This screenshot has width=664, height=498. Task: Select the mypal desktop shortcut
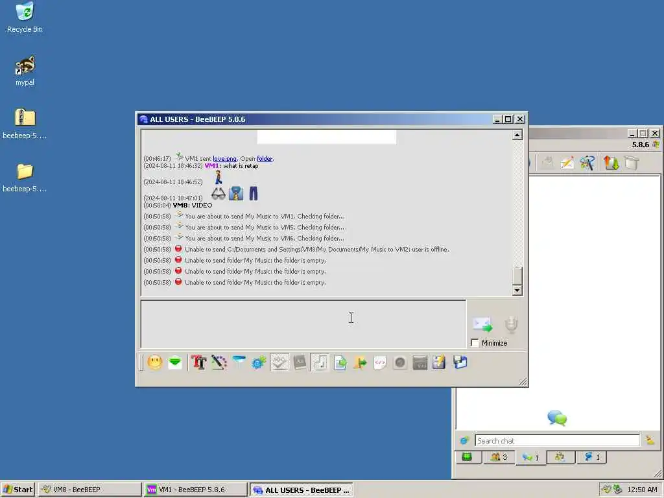coord(25,71)
